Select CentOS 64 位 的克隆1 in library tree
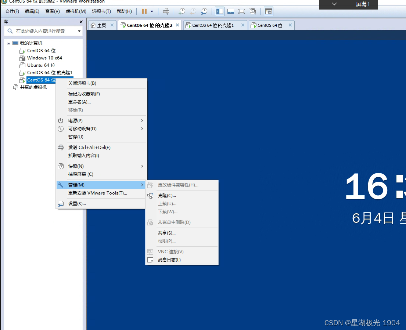The image size is (406, 330). (50, 72)
